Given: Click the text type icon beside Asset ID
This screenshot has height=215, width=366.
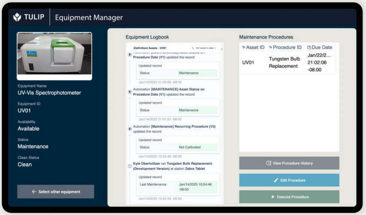Looking at the screenshot, I should [244, 47].
